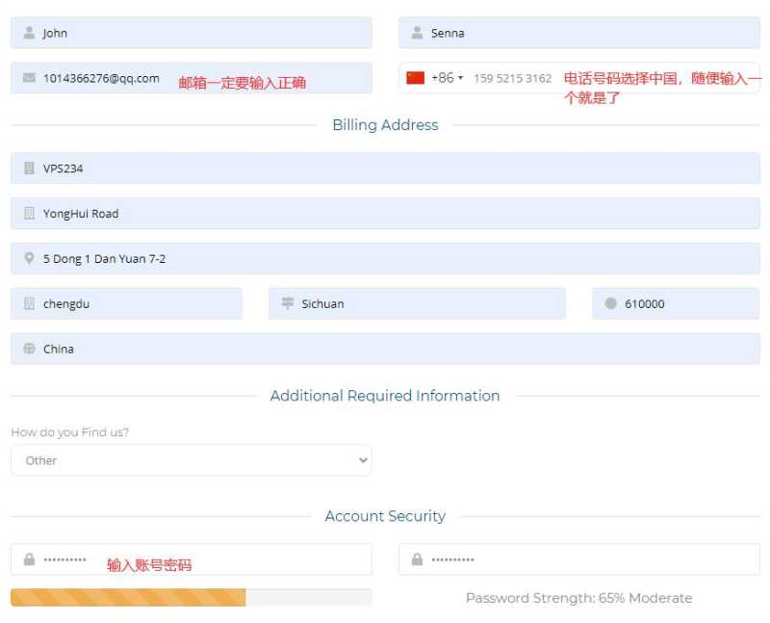This screenshot has height=623, width=770.
Task: Focus the first password field
Action: tap(191, 559)
